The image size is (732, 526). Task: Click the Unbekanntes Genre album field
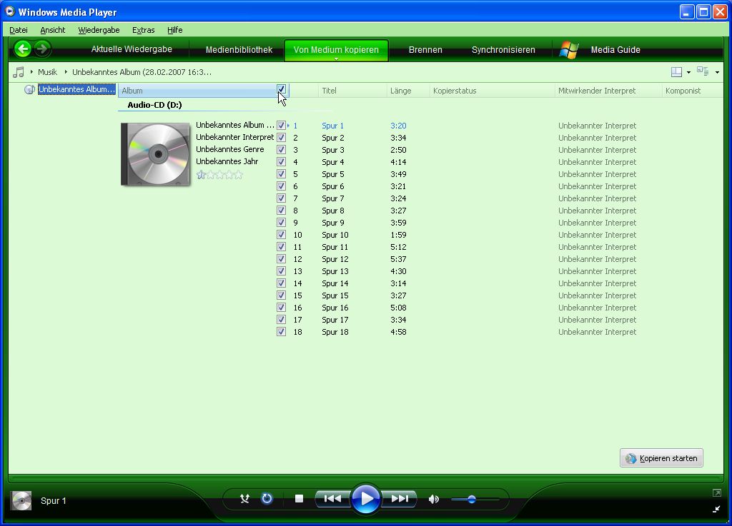(x=230, y=149)
